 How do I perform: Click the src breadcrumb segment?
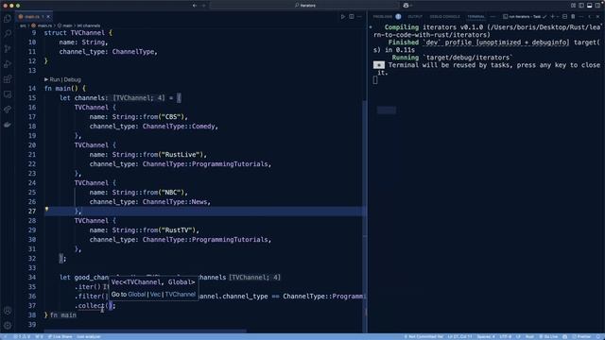[23, 25]
